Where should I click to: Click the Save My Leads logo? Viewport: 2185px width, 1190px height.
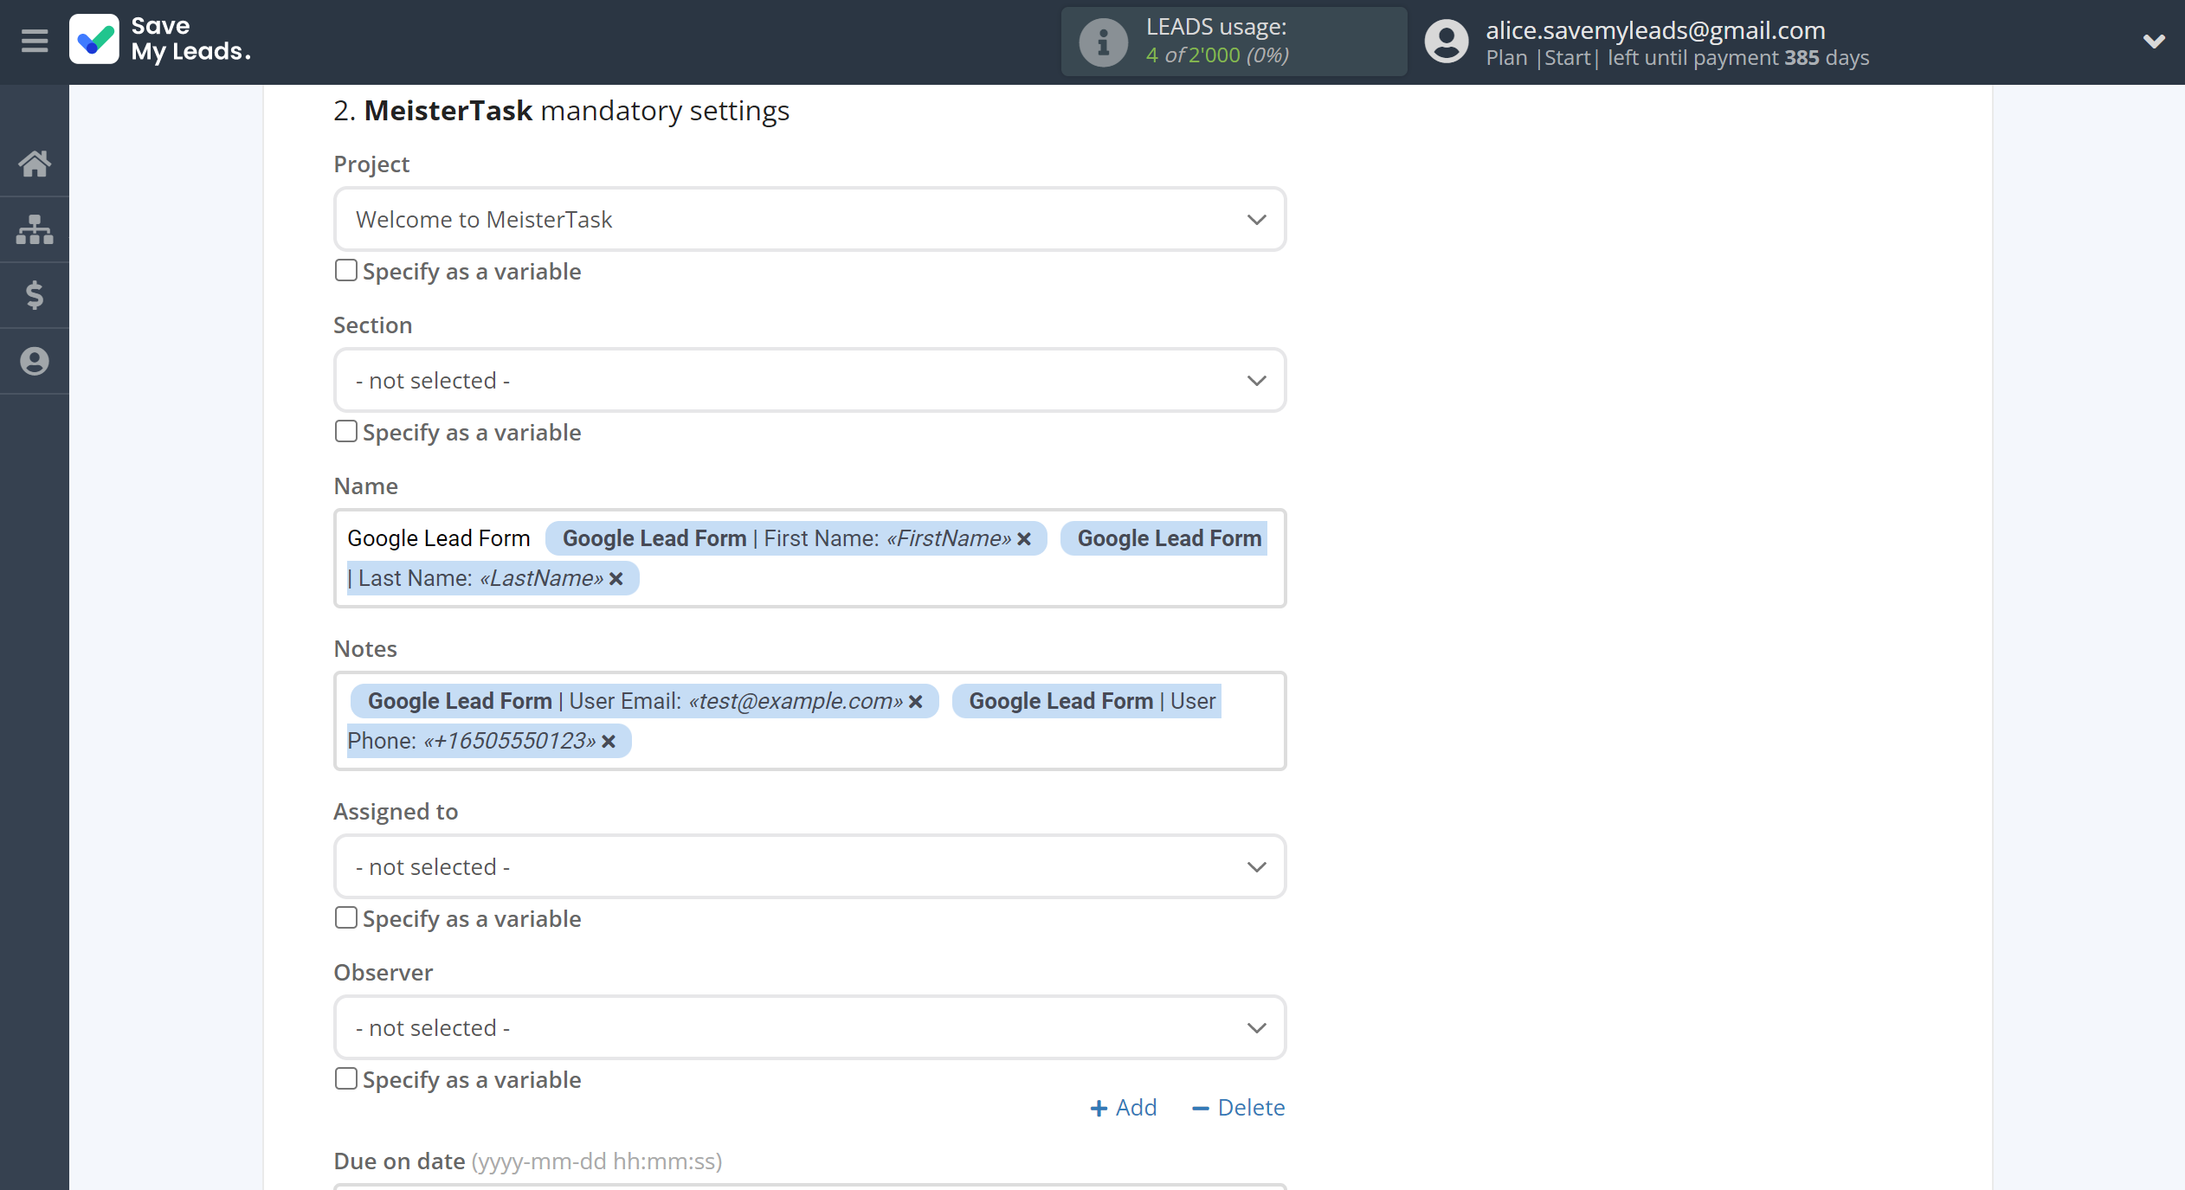(160, 40)
